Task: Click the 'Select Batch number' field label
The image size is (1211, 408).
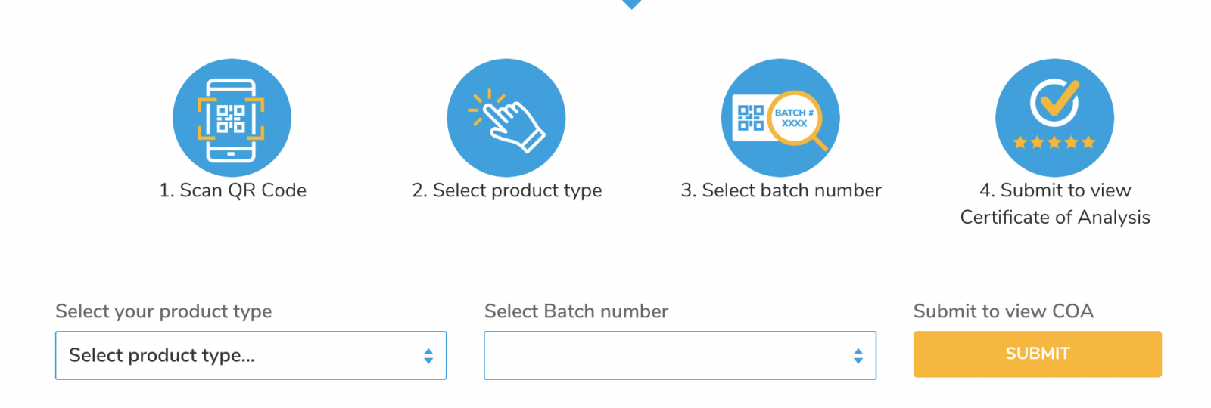Action: pyautogui.click(x=576, y=311)
